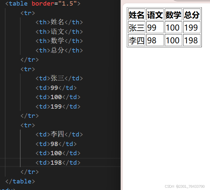Click the 李四 cell in the rendered table
Viewport: 210px width, 190px height.
[136, 40]
